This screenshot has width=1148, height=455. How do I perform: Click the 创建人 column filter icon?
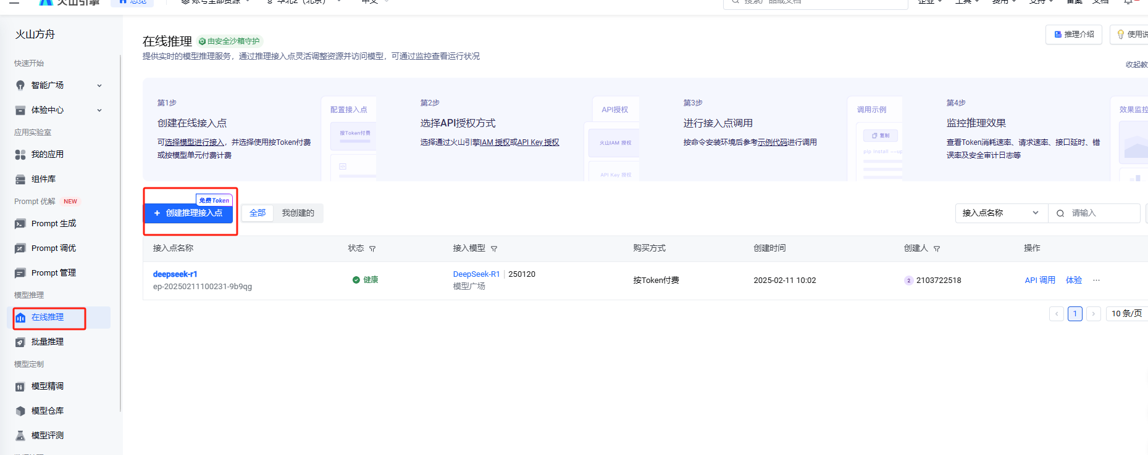937,248
